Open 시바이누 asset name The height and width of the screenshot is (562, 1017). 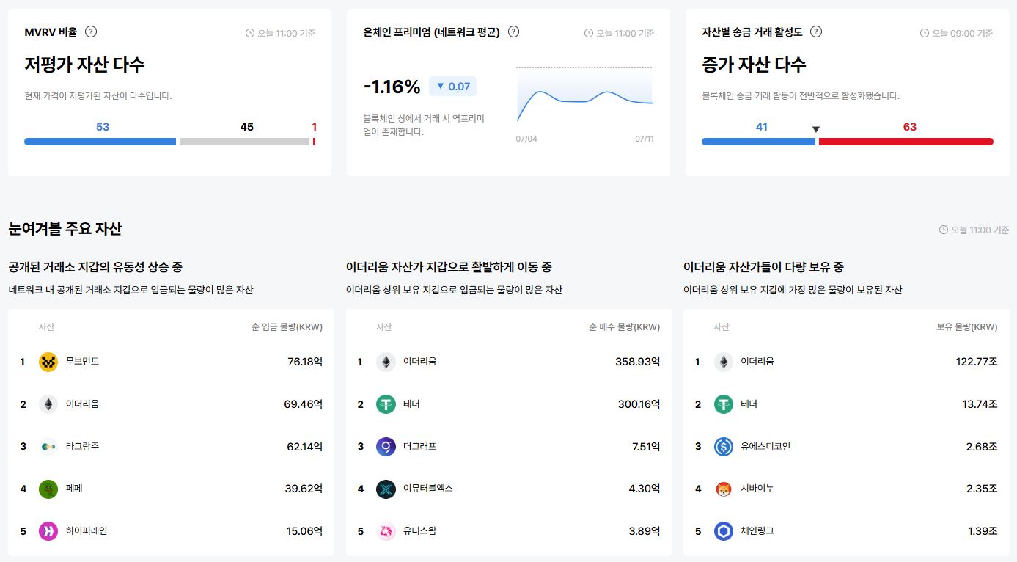point(757,489)
